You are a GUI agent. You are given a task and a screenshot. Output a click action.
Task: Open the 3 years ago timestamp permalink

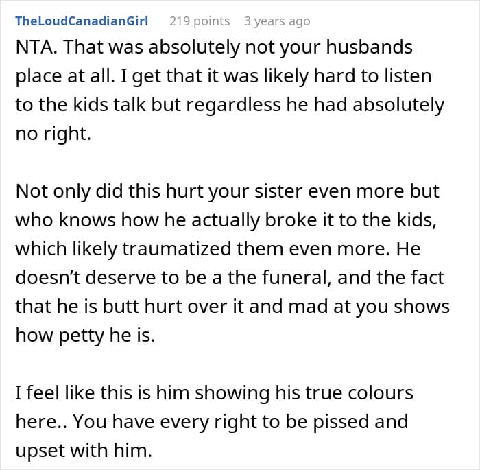click(277, 21)
